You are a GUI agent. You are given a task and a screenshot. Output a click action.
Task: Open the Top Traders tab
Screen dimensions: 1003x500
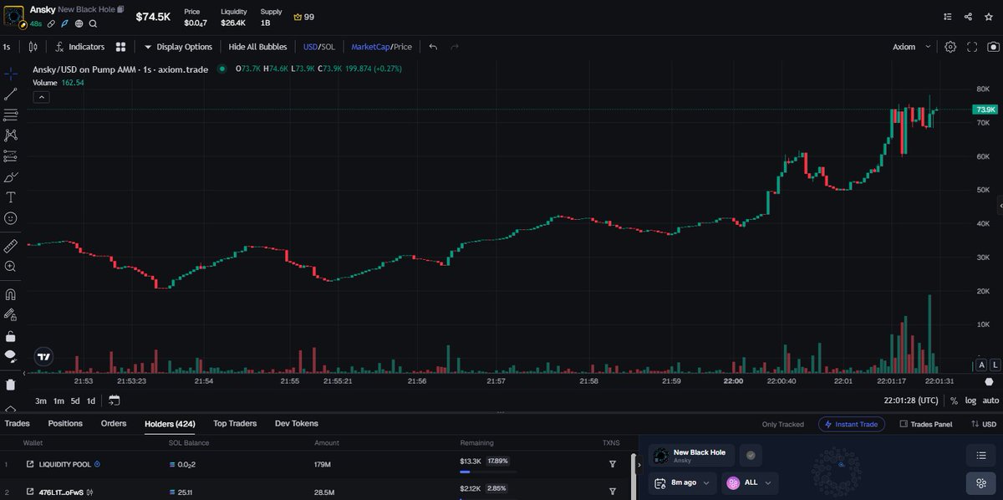click(235, 424)
